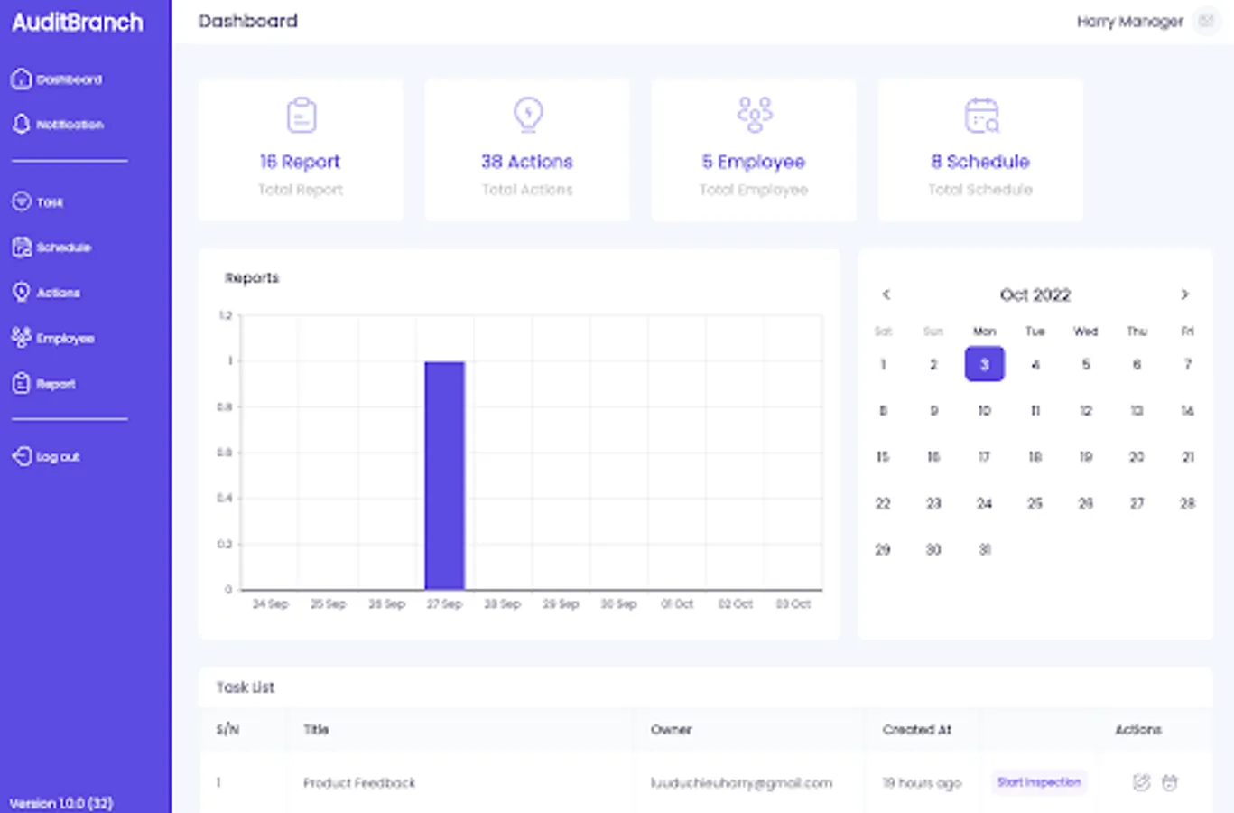This screenshot has height=813, width=1234.
Task: Open the Report sidebar entry
Action: coord(43,384)
